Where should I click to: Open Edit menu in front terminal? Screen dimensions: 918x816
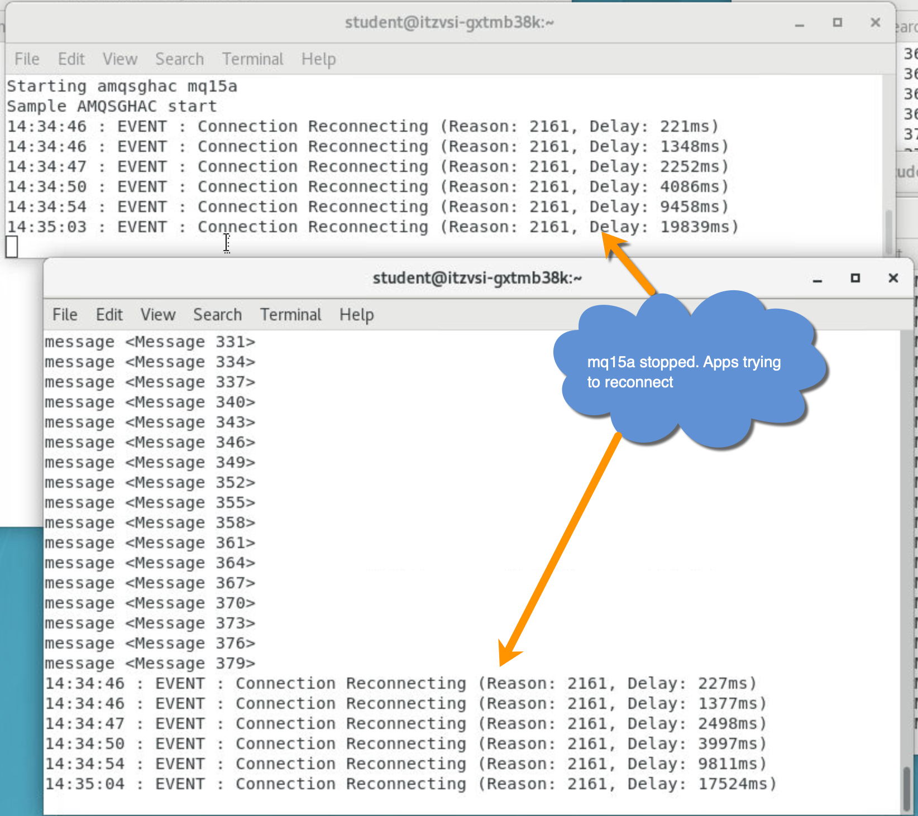[x=109, y=315]
